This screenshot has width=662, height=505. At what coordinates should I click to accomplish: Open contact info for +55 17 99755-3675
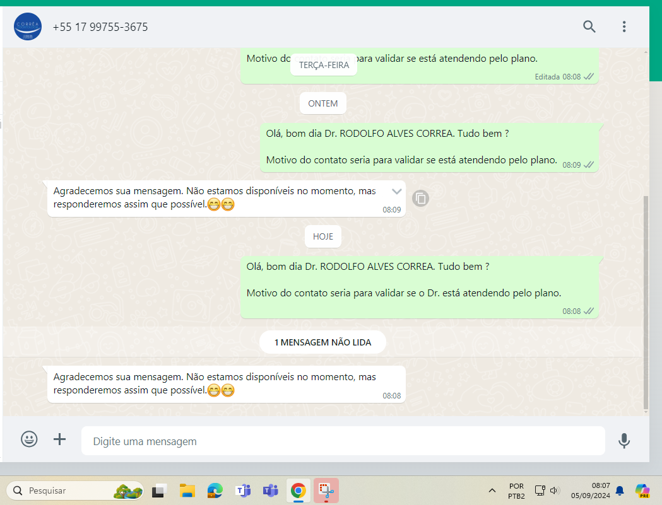(100, 27)
